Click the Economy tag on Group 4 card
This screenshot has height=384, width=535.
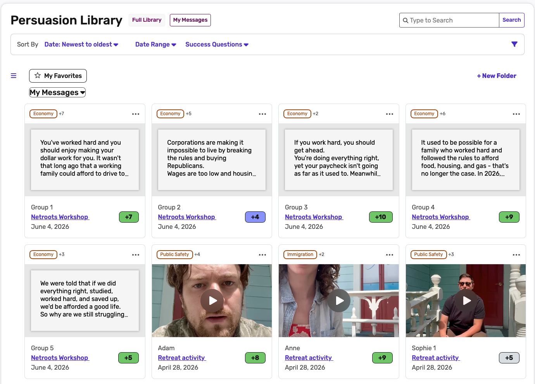tap(424, 114)
